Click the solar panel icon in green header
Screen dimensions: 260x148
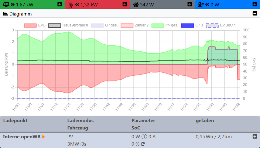tap(6, 5)
